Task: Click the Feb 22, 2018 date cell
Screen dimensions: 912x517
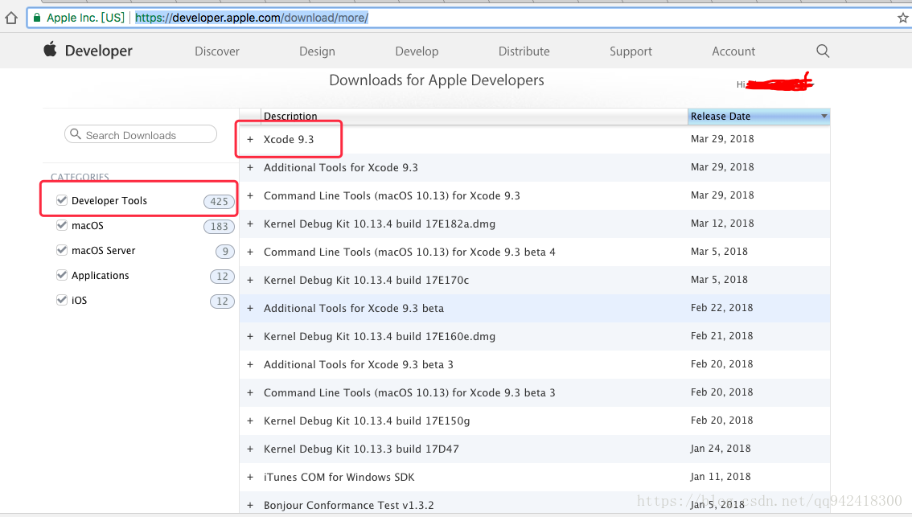Action: [722, 308]
